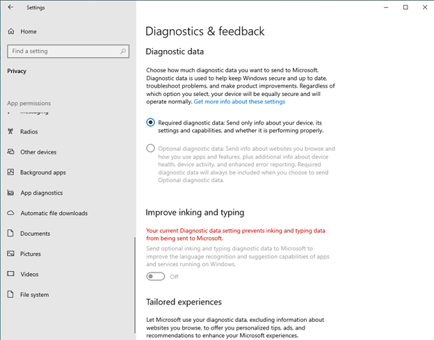Click the Home house icon

11,31
